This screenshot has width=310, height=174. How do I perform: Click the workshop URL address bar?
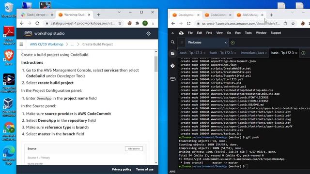pos(82,23)
